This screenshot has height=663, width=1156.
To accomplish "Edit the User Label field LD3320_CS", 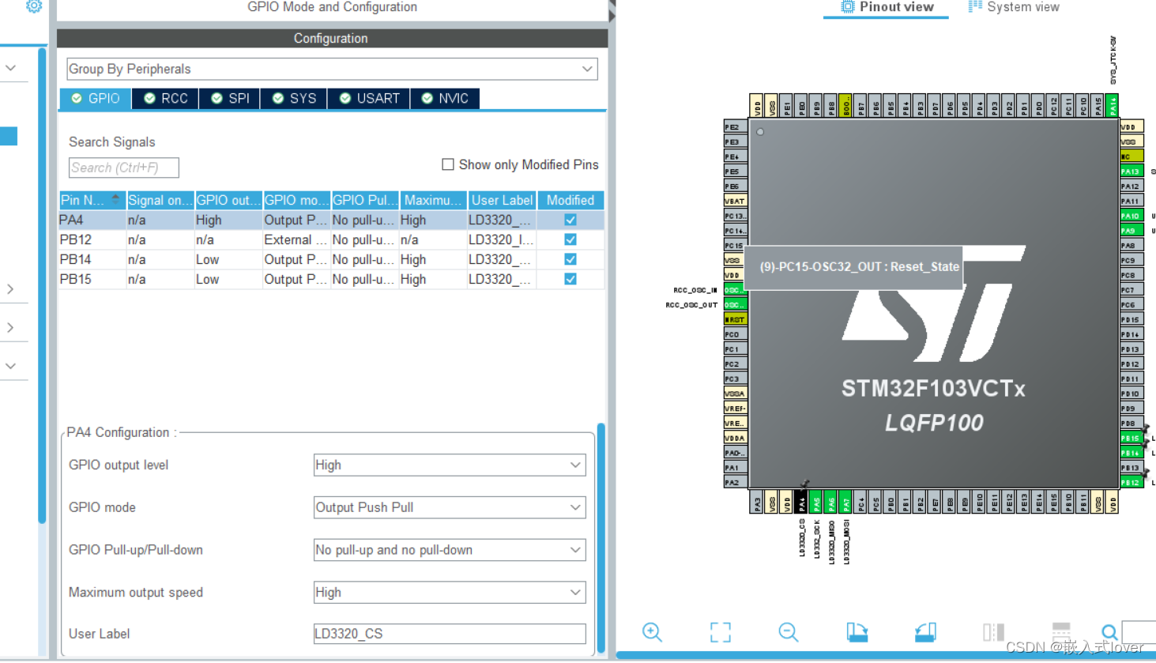I will tap(450, 634).
